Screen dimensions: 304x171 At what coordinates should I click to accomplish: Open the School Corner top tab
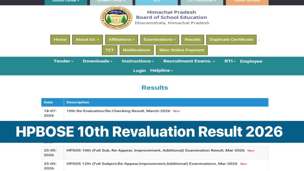66,2
